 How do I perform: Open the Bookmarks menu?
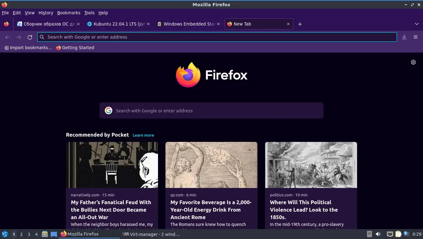[69, 13]
